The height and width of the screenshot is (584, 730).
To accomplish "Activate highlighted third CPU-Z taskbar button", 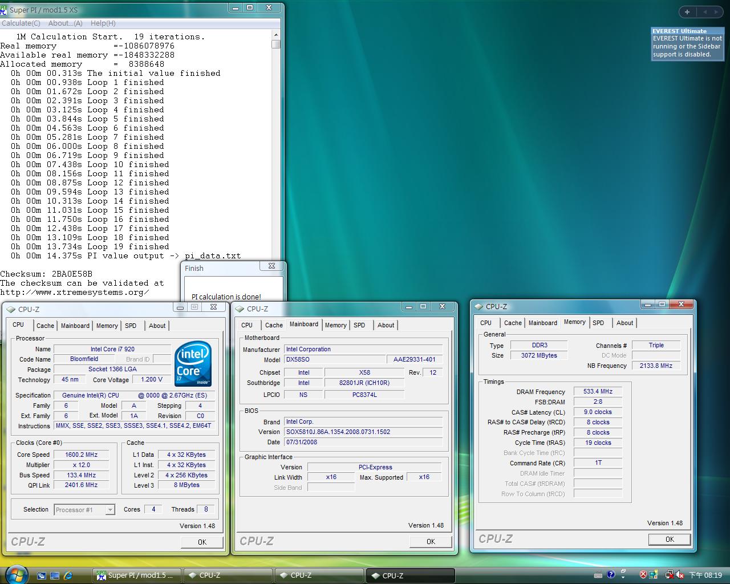I will [411, 575].
